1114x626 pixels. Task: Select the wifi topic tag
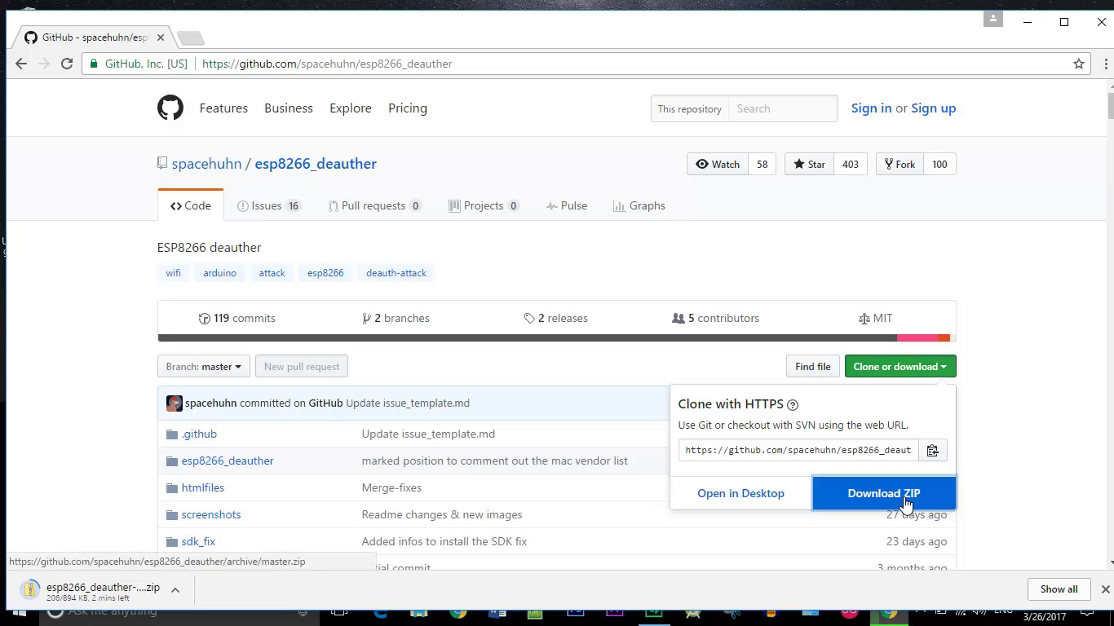point(174,273)
